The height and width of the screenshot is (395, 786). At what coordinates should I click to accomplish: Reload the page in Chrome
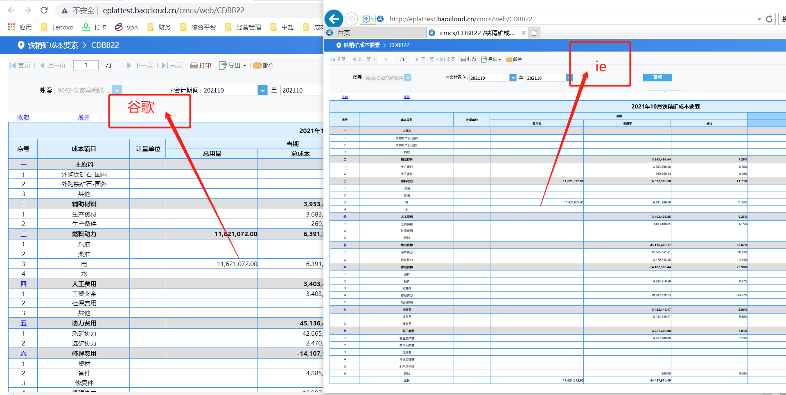tap(44, 10)
